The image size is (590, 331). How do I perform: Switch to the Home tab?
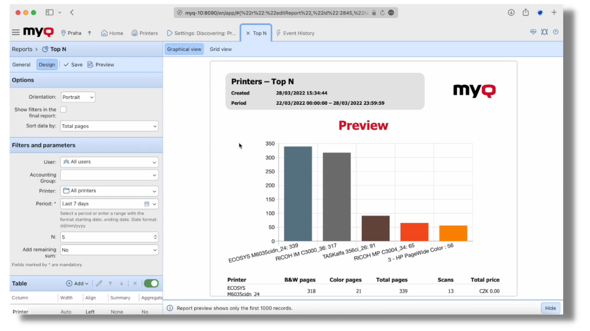click(x=112, y=33)
